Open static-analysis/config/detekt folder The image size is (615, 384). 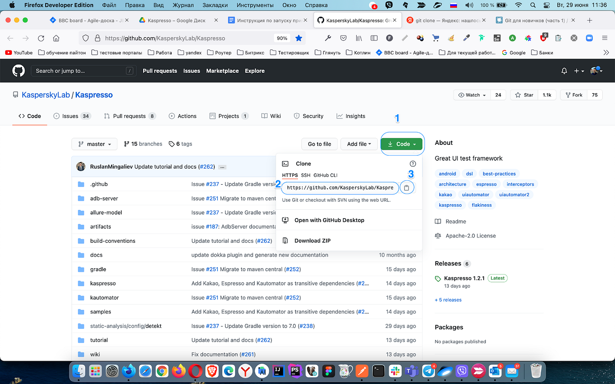point(126,326)
